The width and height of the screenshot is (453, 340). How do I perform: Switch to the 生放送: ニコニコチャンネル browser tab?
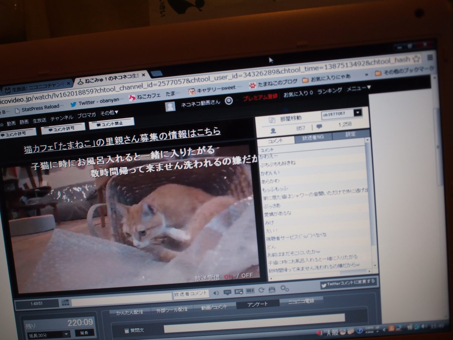(38, 87)
